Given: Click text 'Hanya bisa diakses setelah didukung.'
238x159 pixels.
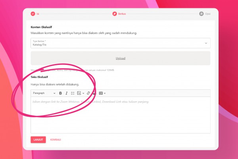Looking at the screenshot, I should point(55,84).
